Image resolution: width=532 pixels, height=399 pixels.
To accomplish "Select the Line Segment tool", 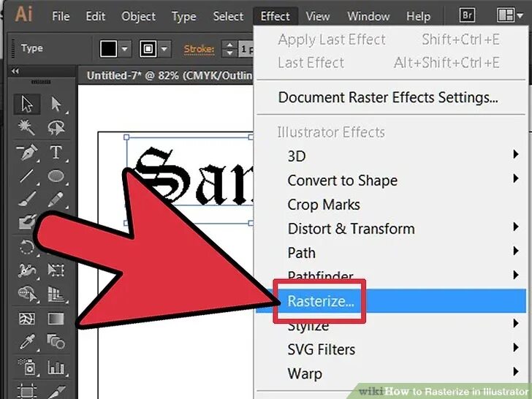I will (27, 176).
